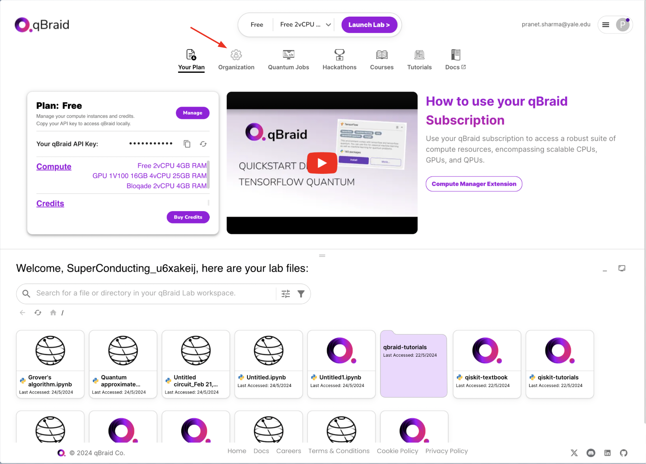646x464 pixels.
Task: Open Untitled circuit_Feb 21 file
Action: 196,364
